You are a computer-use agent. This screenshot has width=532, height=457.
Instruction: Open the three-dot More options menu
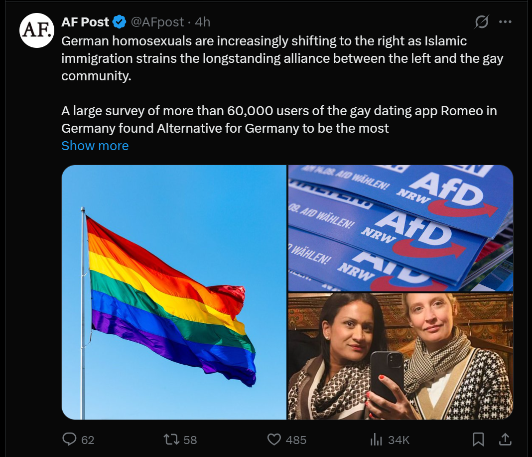click(505, 22)
